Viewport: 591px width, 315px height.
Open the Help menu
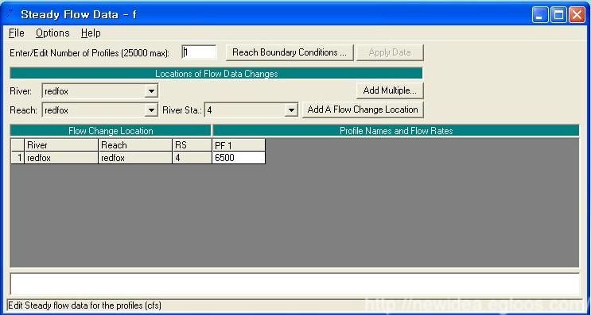(x=91, y=33)
